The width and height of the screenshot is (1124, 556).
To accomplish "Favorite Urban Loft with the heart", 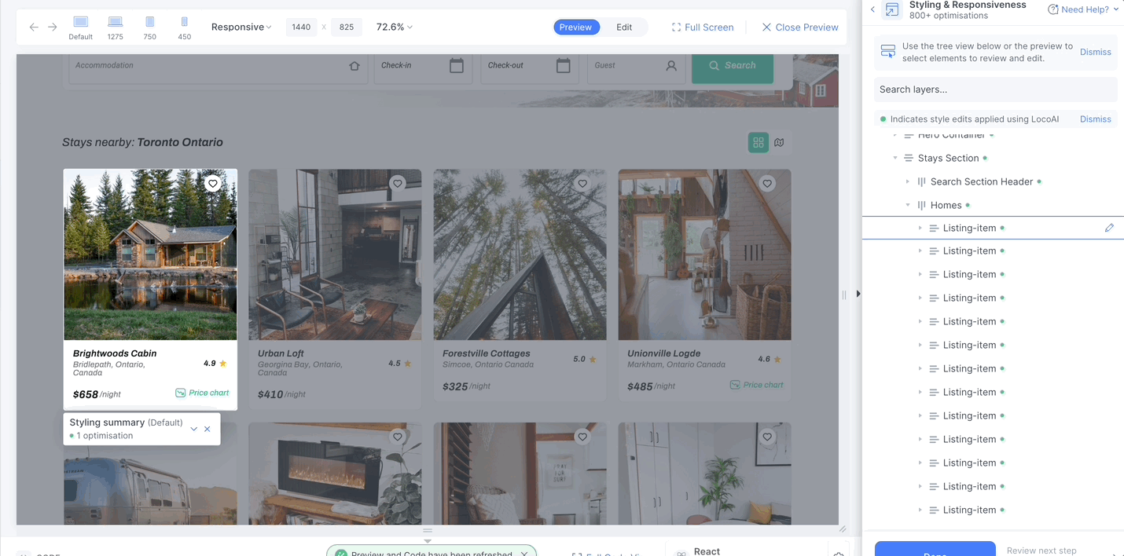I will point(398,184).
